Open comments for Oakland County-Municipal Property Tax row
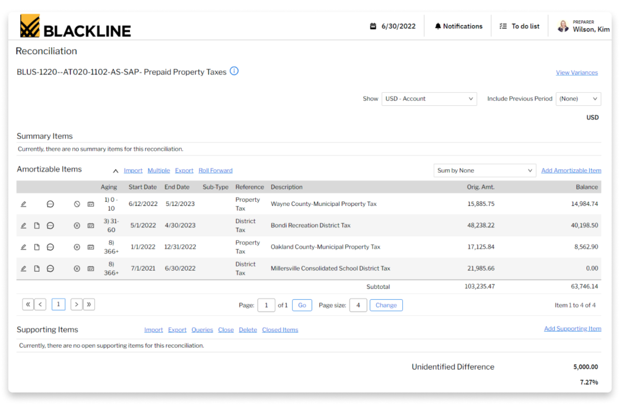The height and width of the screenshot is (413, 620). click(50, 247)
